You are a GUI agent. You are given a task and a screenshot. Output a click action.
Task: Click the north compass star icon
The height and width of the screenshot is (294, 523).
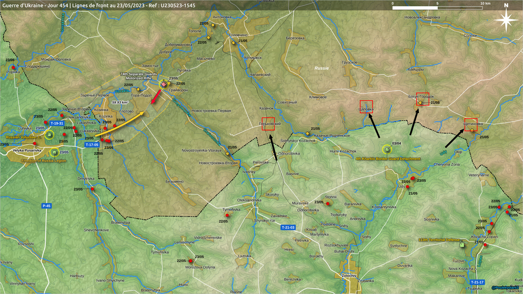(x=506, y=20)
